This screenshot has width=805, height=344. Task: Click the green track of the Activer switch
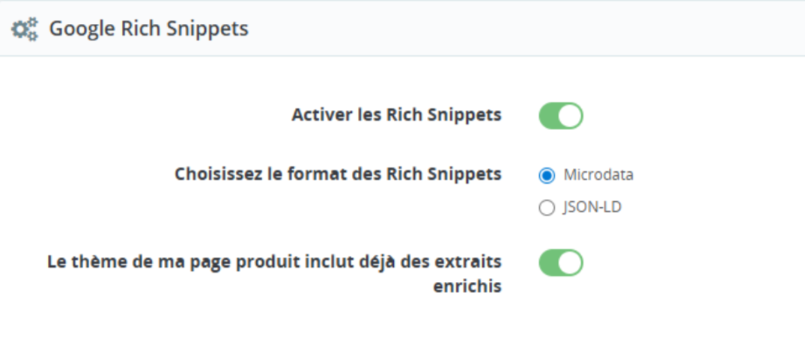click(x=550, y=116)
